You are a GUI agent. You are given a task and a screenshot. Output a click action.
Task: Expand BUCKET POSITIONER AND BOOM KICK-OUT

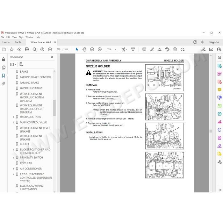[13, 150]
